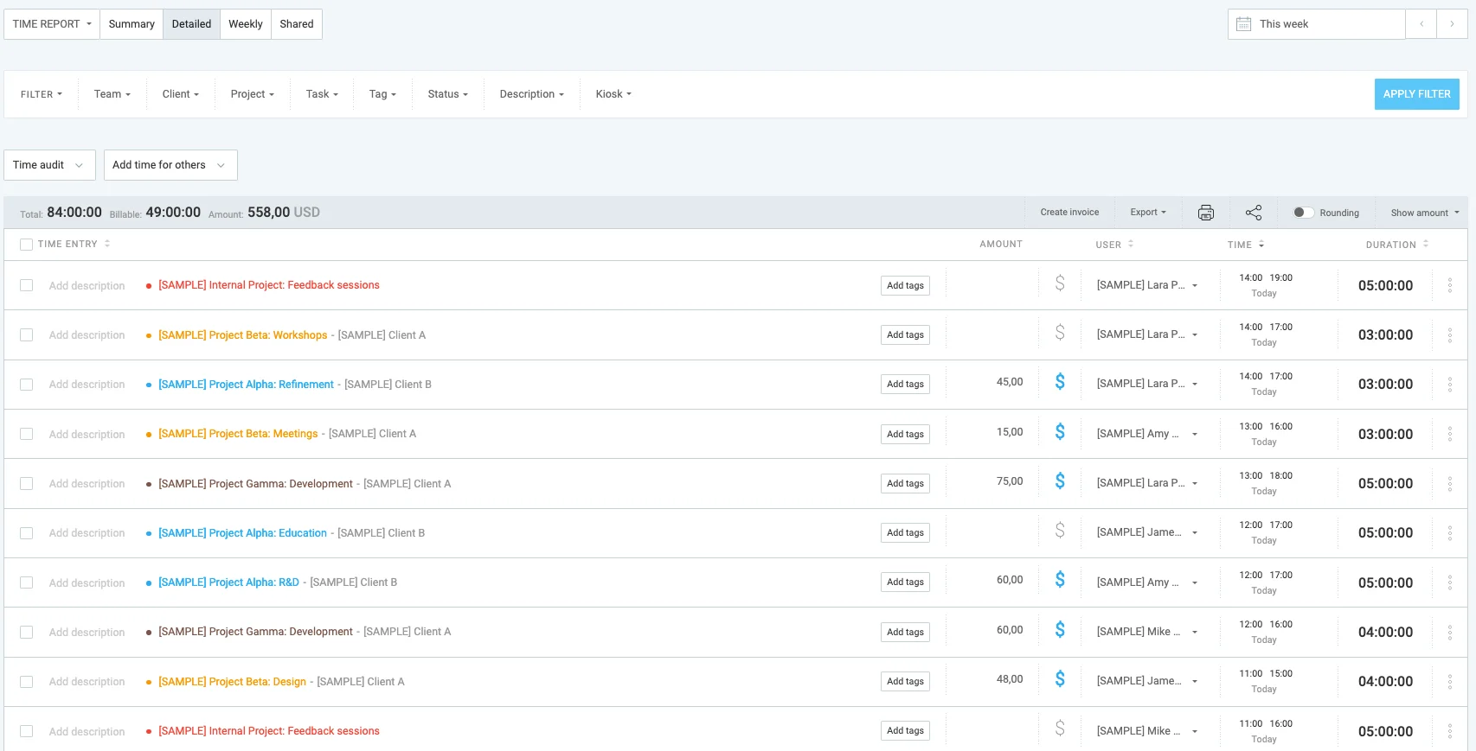Image resolution: width=1476 pixels, height=751 pixels.
Task: Check the Project Beta: Workshops row checkbox
Action: (x=27, y=334)
